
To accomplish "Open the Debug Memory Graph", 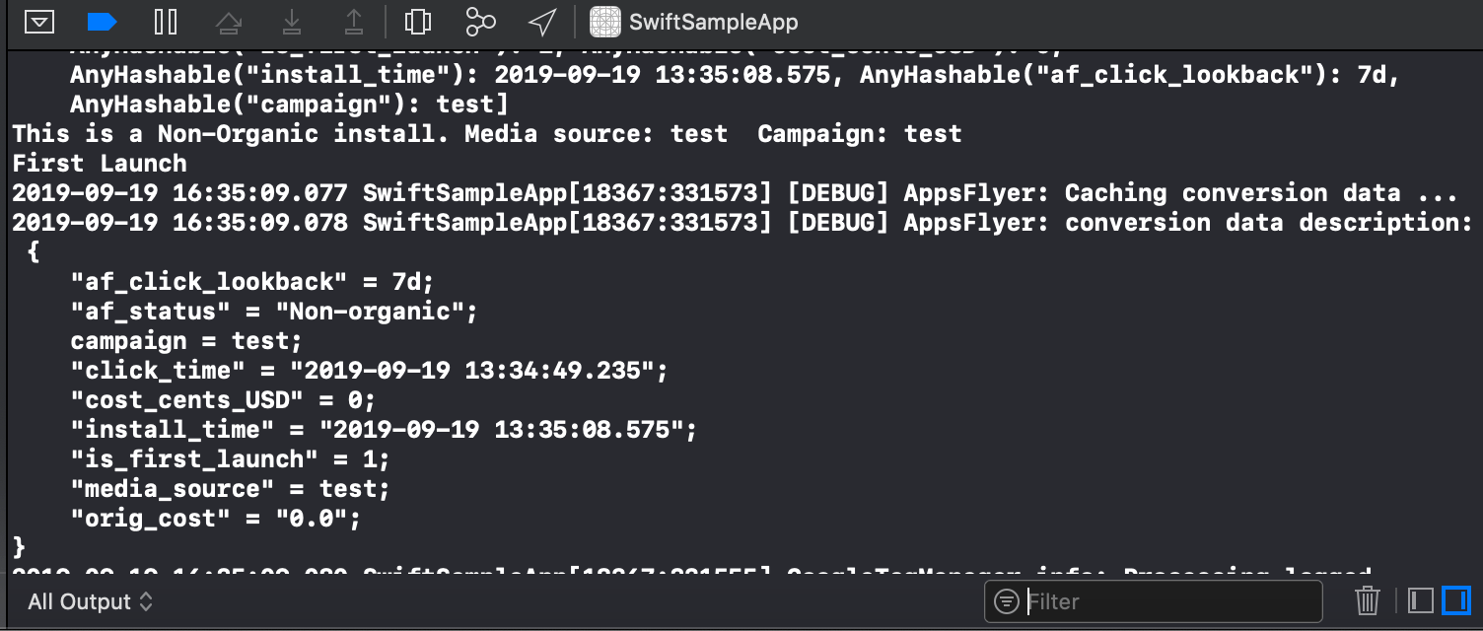I will click(480, 21).
